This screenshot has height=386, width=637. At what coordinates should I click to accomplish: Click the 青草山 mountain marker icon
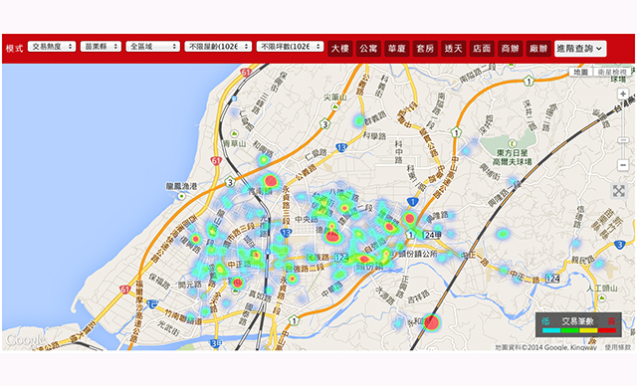point(234,133)
